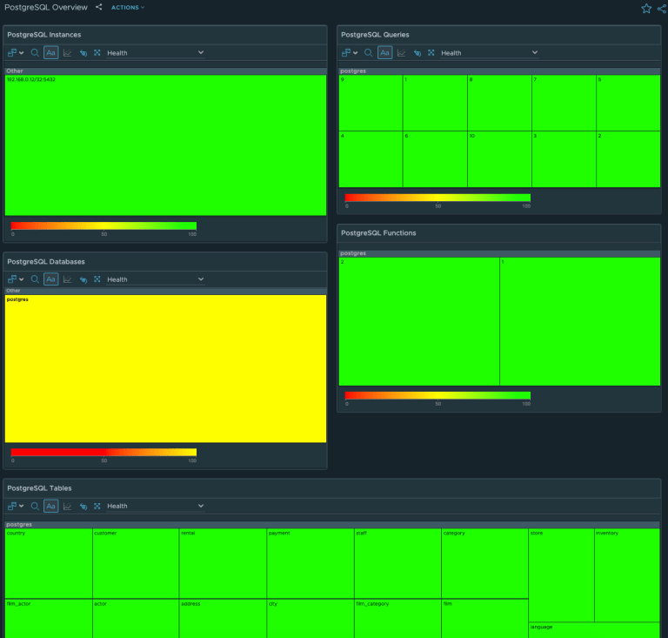Image resolution: width=668 pixels, height=638 pixels.
Task: Select the yellow postgres database heatmap cell
Action: point(165,368)
